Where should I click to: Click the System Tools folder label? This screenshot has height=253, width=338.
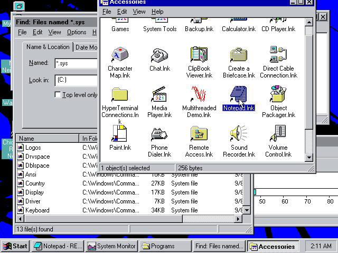pos(159,29)
